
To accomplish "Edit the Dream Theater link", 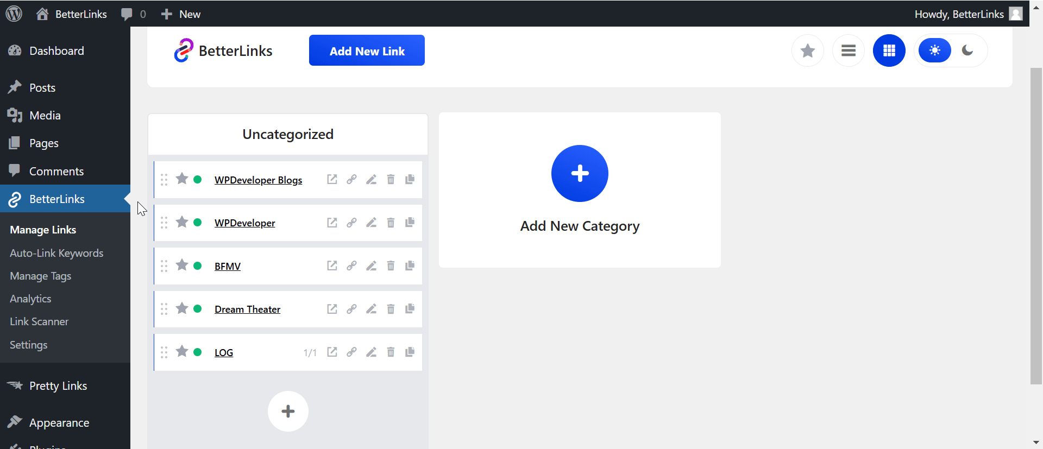I will pos(372,308).
